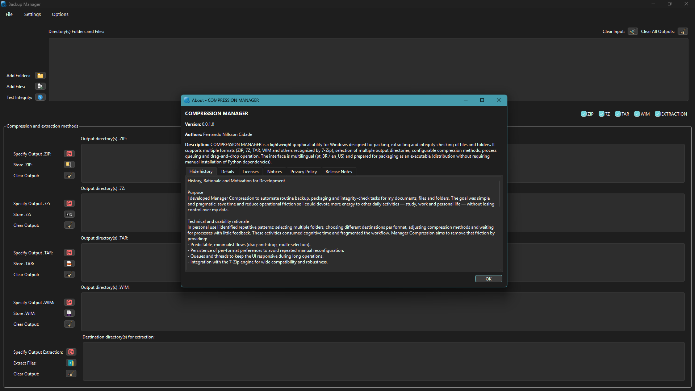Click the Hide history tab

point(201,171)
